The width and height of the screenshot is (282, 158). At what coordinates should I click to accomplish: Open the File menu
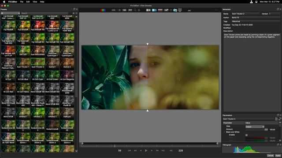click(22, 2)
